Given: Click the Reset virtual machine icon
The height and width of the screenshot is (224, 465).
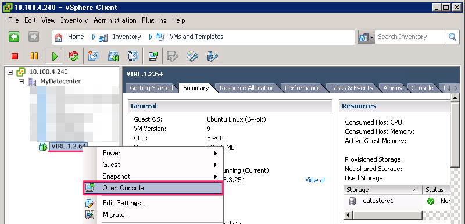Looking at the screenshot, I should [x=74, y=56].
